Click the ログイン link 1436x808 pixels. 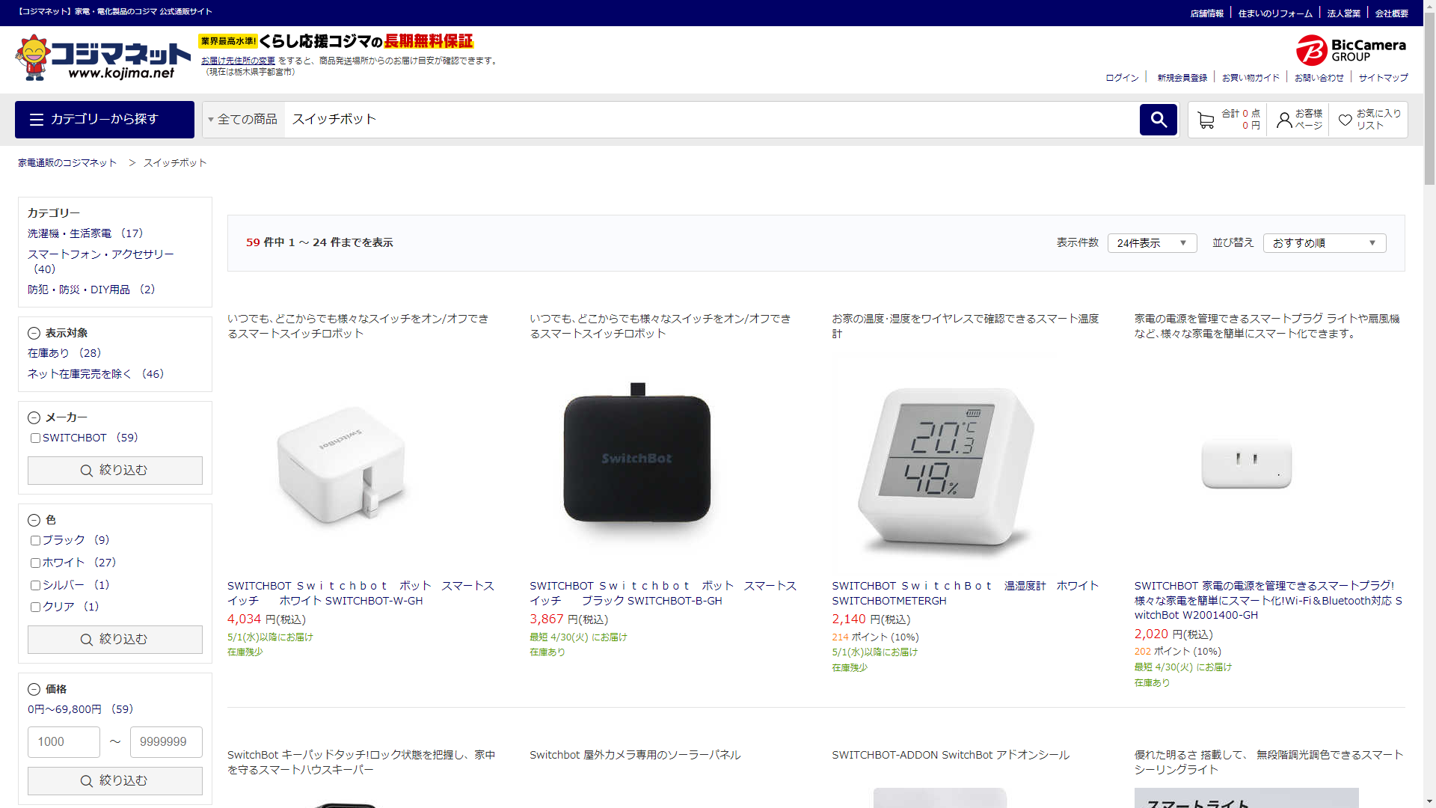[x=1122, y=78]
